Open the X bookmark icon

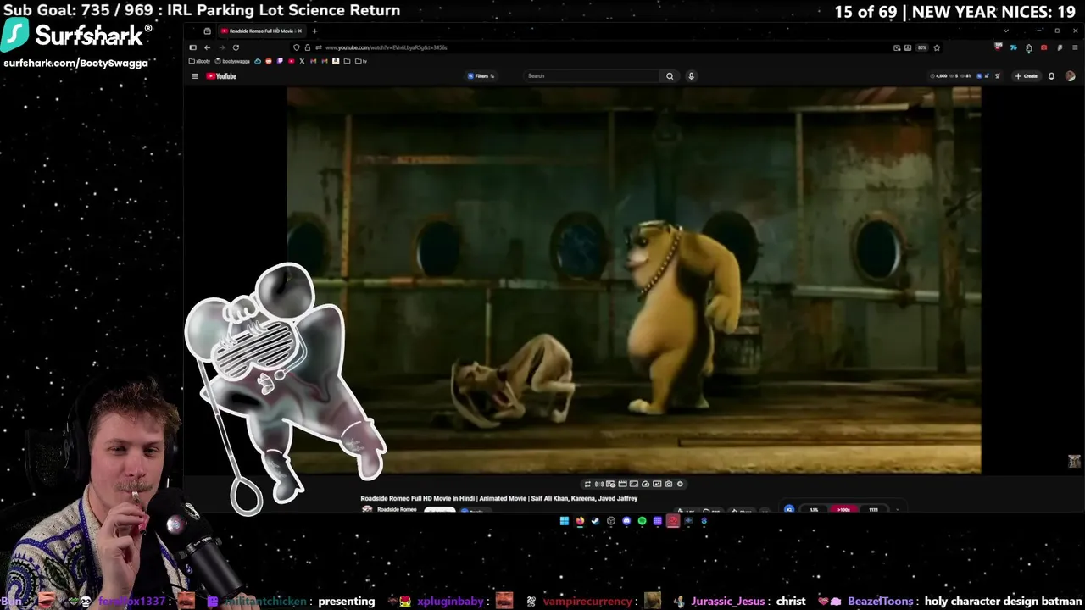302,61
